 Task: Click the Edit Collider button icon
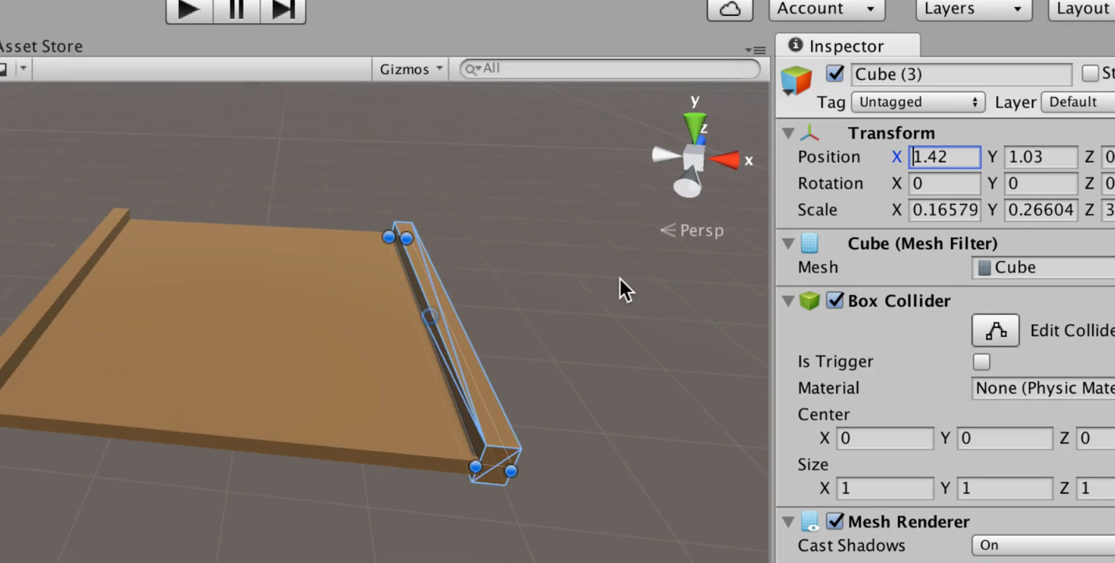995,330
